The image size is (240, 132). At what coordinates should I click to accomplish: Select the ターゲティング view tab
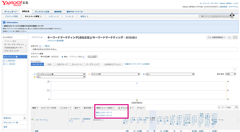pos(92,64)
